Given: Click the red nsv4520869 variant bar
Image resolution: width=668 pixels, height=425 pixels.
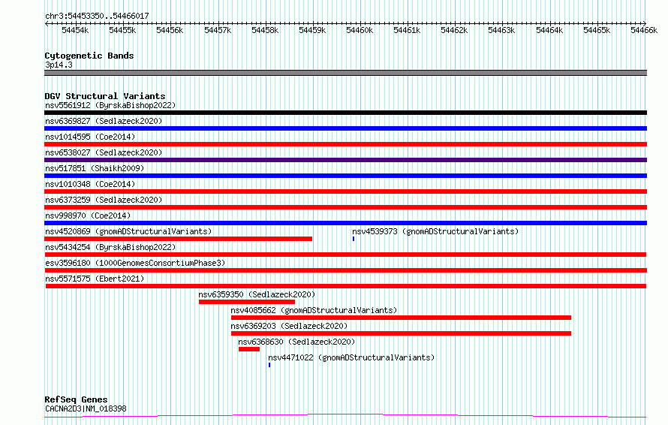Looking at the screenshot, I should coord(178,239).
